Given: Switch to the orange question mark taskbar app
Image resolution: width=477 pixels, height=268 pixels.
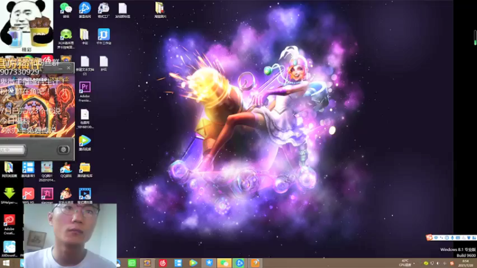Looking at the screenshot, I should coord(255,263).
